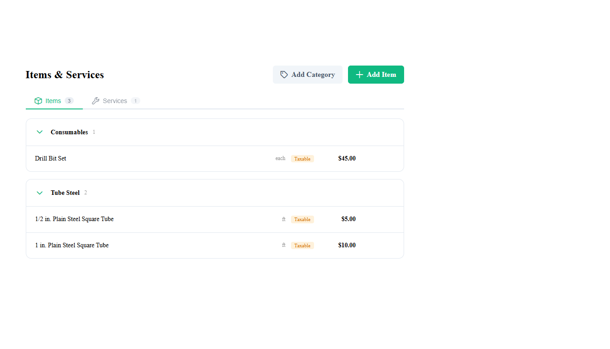Click the Services count badge 1
The width and height of the screenshot is (610, 349).
pyautogui.click(x=135, y=101)
